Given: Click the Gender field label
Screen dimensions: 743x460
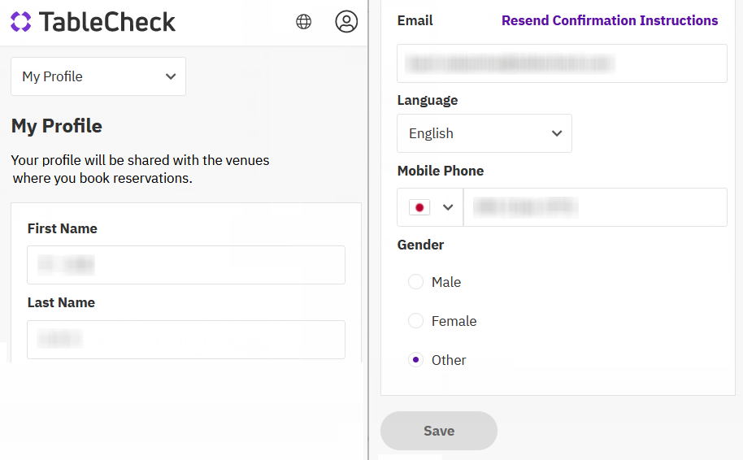Looking at the screenshot, I should [x=420, y=245].
